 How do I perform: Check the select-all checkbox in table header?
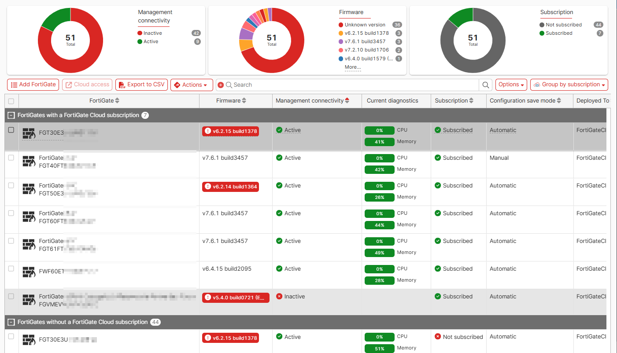tap(11, 101)
